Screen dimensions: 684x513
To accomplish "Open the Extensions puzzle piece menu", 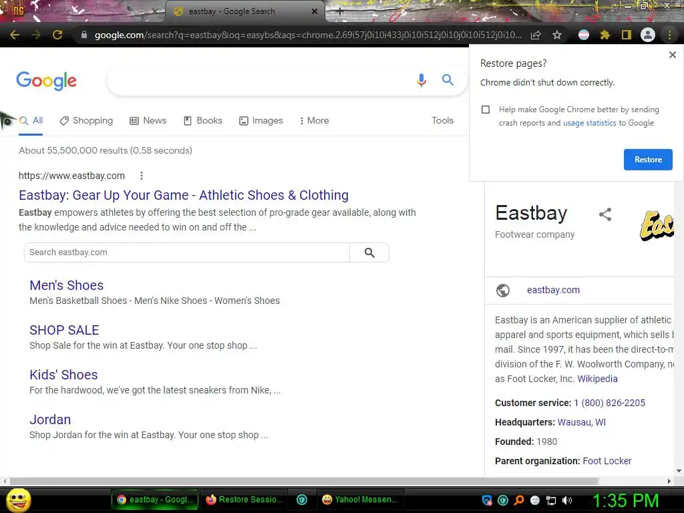I will pyautogui.click(x=605, y=35).
